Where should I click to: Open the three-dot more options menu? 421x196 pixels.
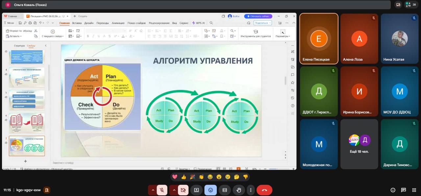click(251, 190)
